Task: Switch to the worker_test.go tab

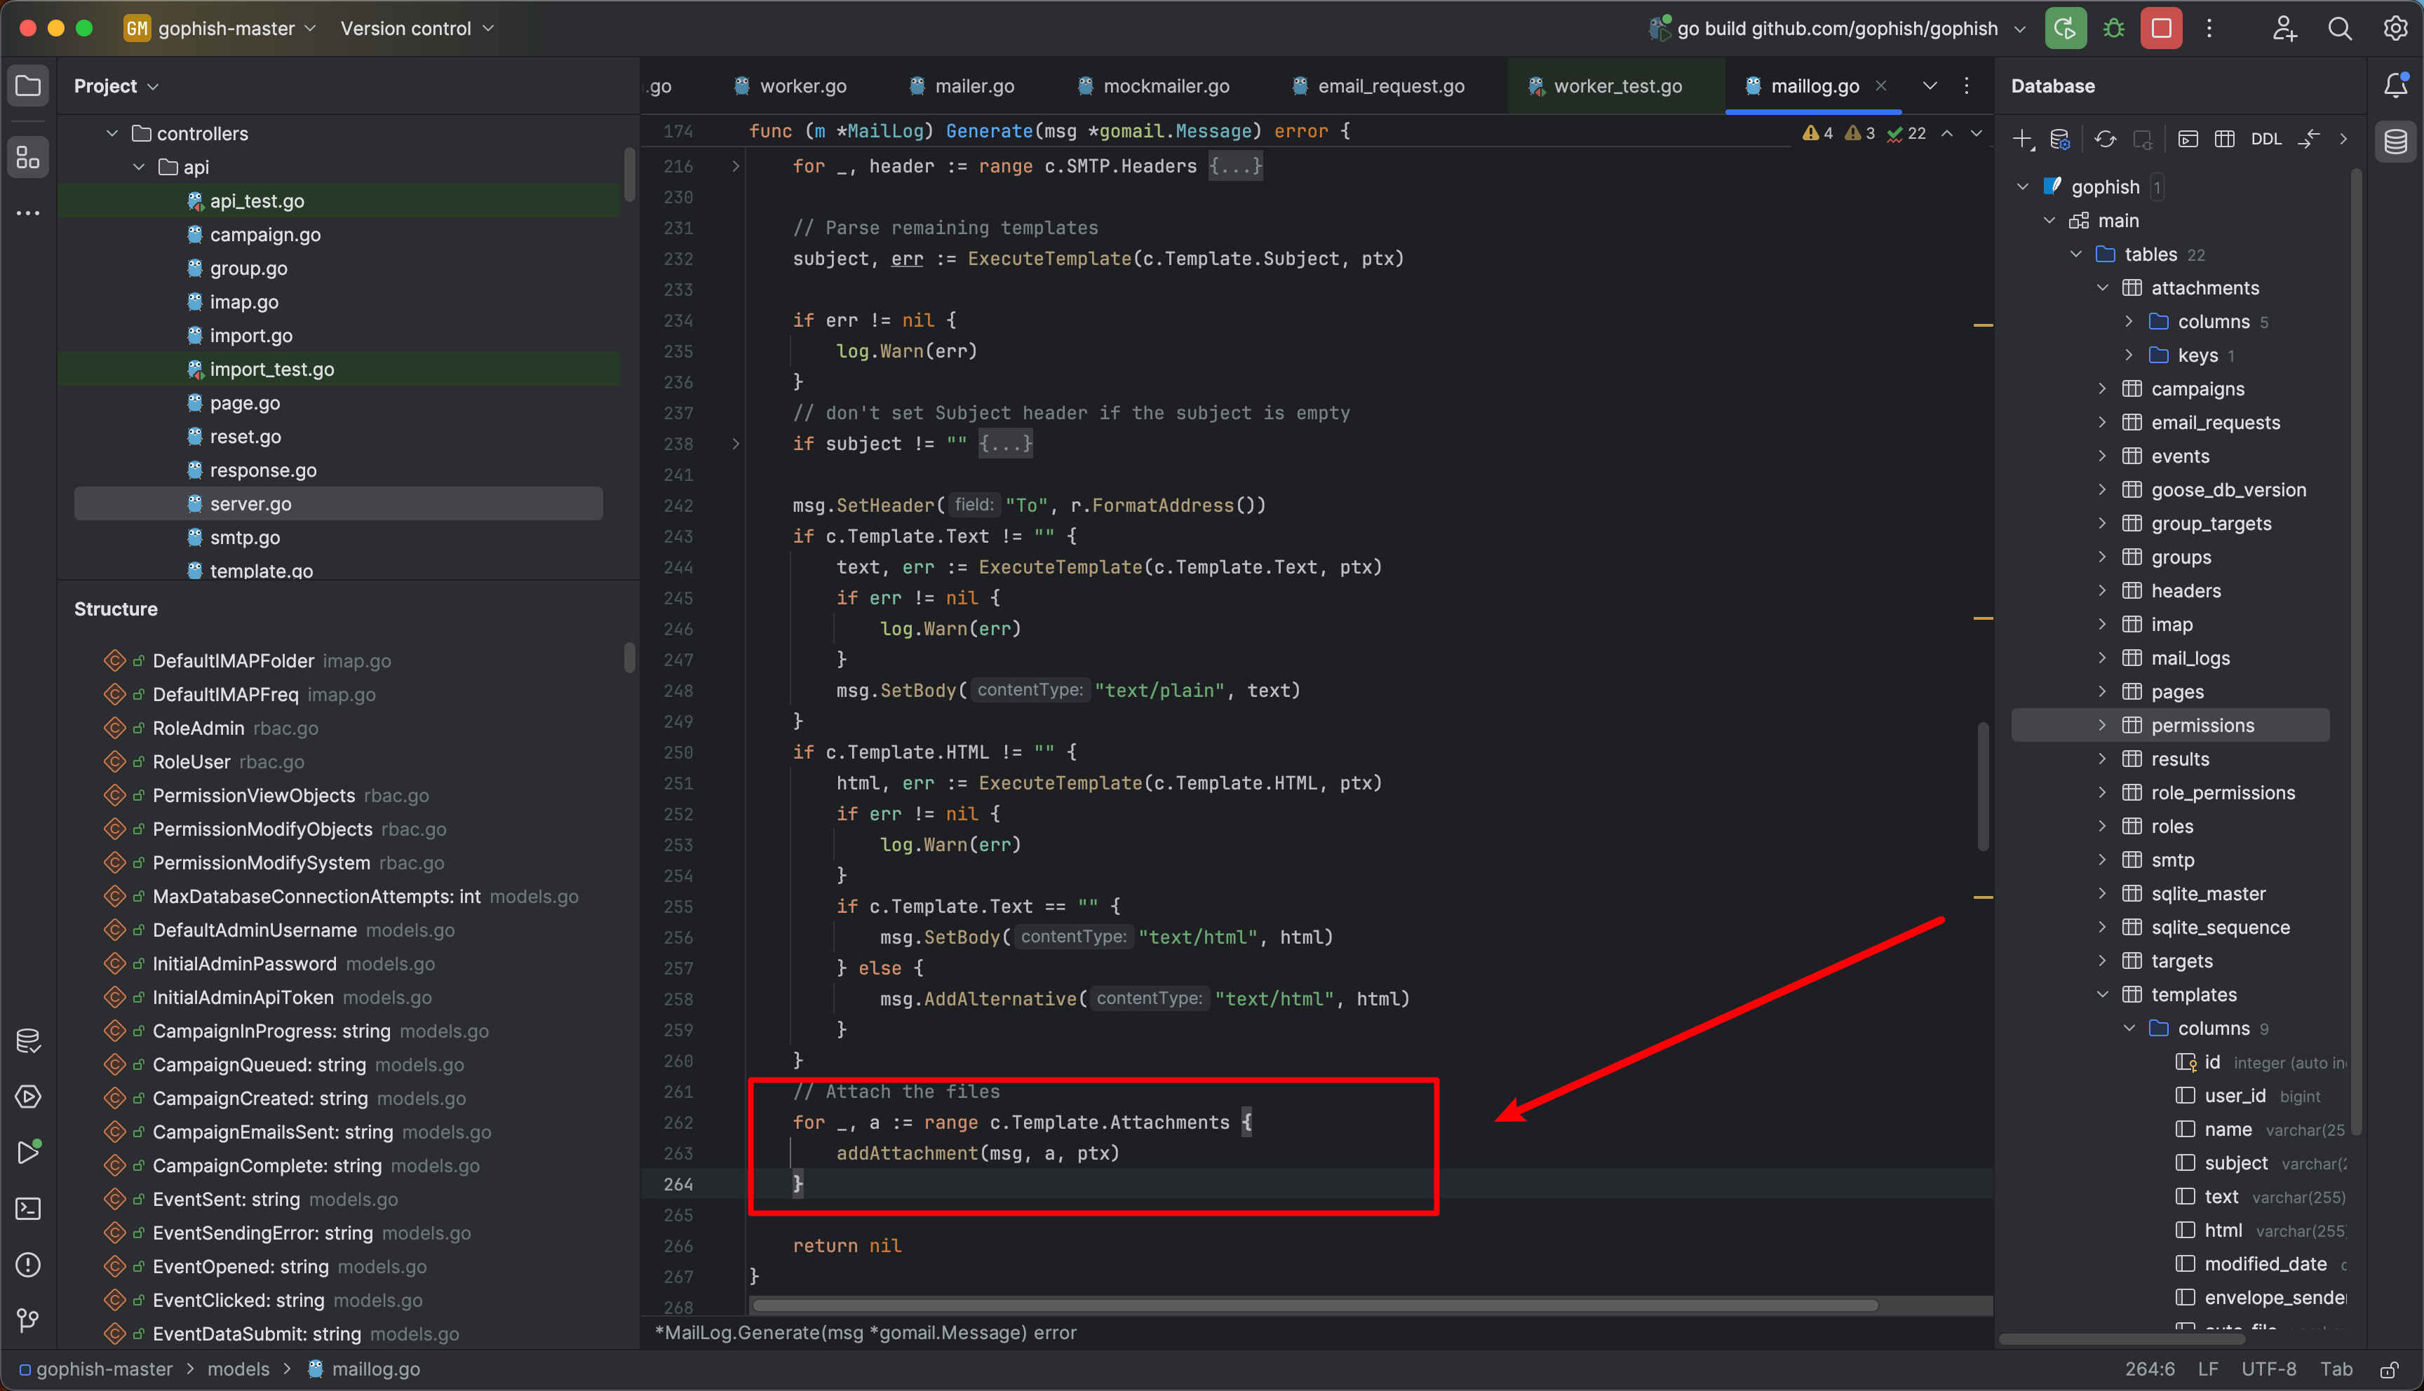Action: (1604, 86)
